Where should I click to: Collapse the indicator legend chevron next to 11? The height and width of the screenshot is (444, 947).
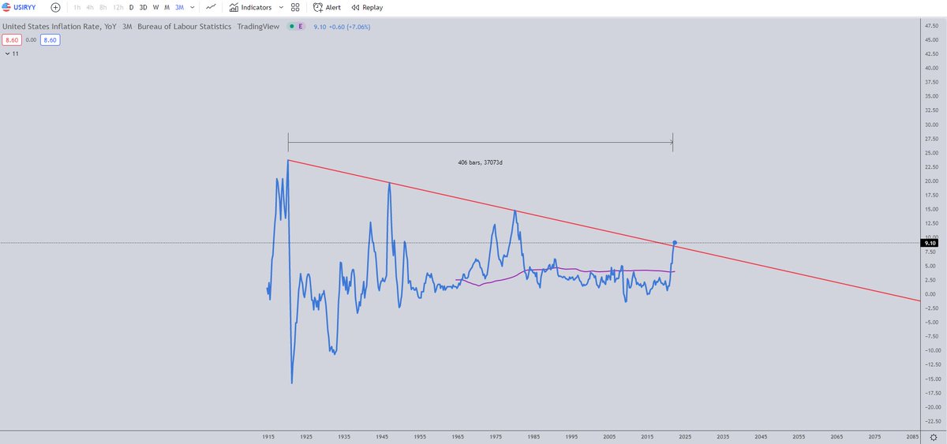click(x=7, y=54)
